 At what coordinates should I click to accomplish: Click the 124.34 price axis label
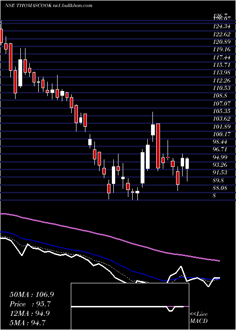222,27
